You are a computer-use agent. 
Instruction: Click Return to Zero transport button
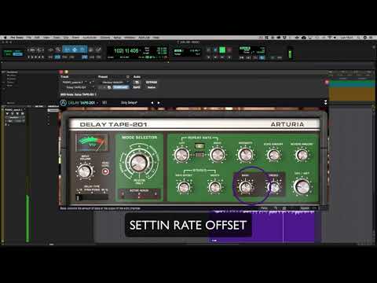coord(209,57)
